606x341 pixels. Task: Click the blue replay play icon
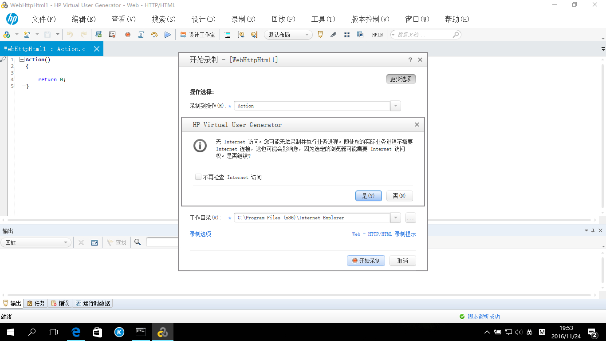[x=168, y=35]
